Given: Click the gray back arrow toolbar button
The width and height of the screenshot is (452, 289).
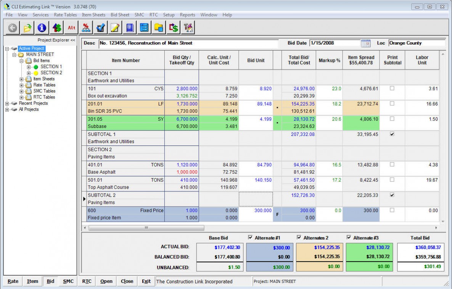Looking at the screenshot, I should point(12,28).
